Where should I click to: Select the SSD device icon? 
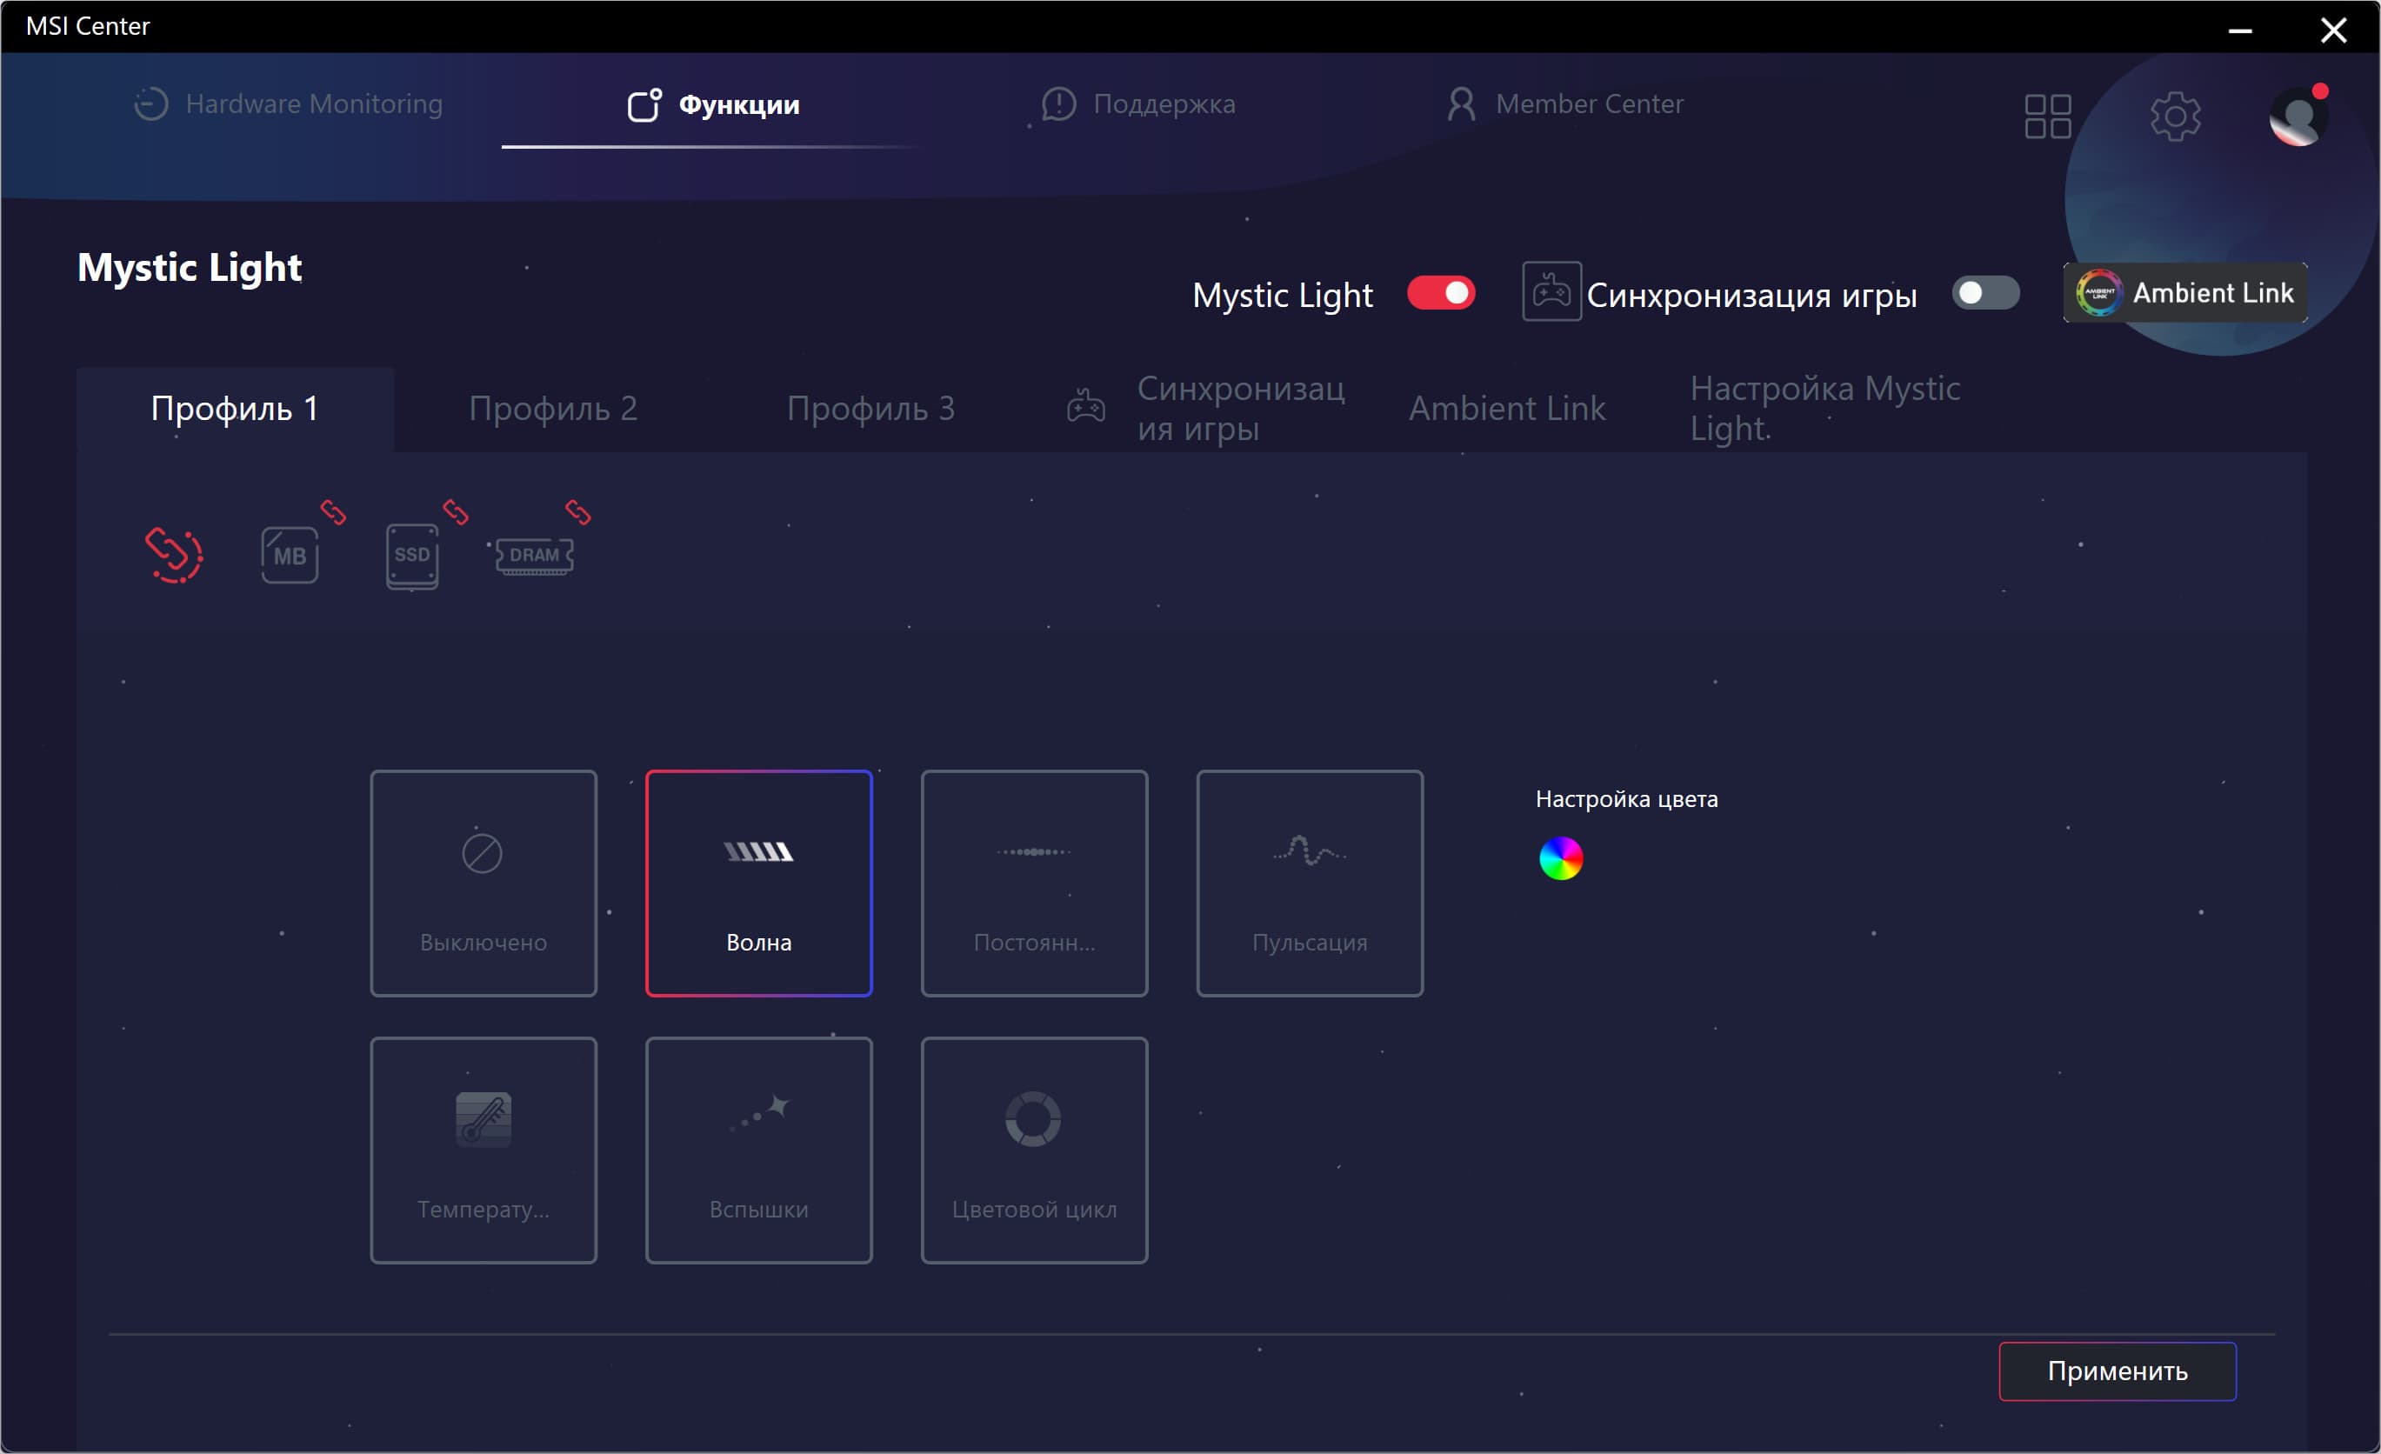(411, 556)
